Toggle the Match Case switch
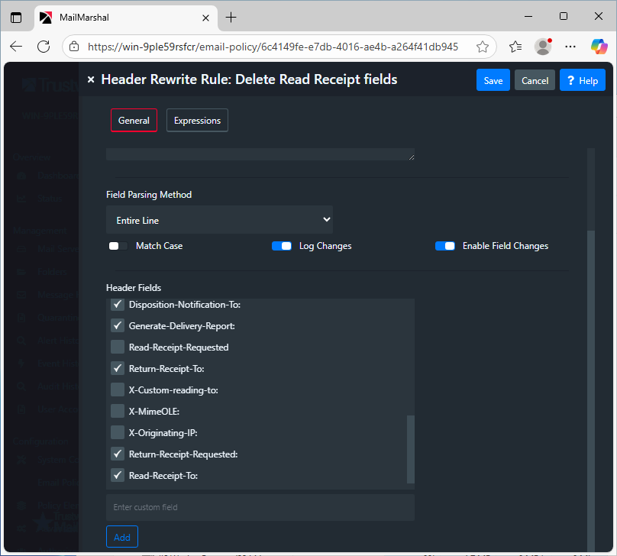The image size is (617, 556). click(118, 246)
